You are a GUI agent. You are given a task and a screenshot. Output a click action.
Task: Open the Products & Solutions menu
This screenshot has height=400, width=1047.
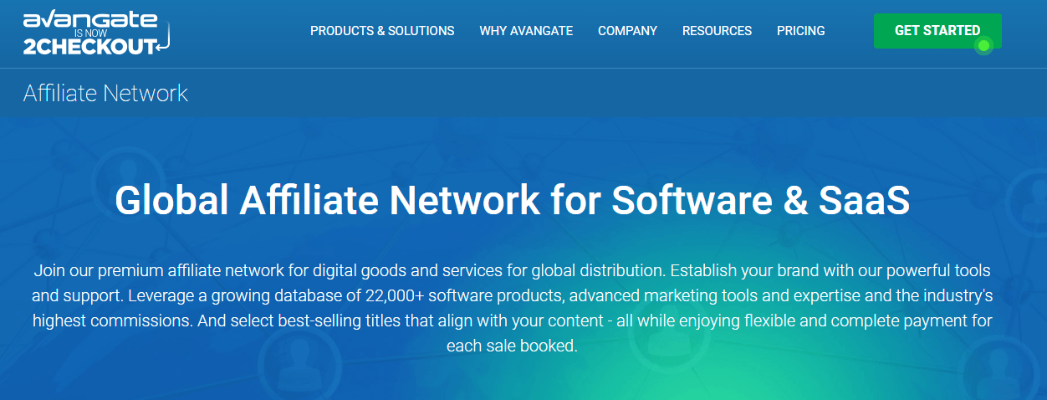coord(382,31)
